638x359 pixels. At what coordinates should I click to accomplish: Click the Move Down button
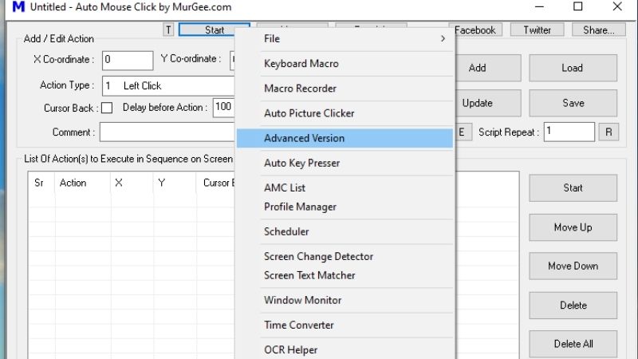(573, 266)
